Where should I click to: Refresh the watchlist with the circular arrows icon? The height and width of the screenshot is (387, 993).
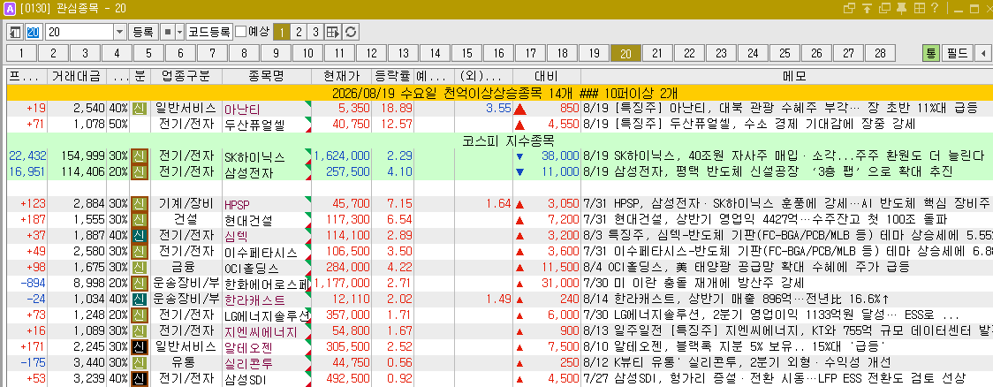tap(351, 32)
